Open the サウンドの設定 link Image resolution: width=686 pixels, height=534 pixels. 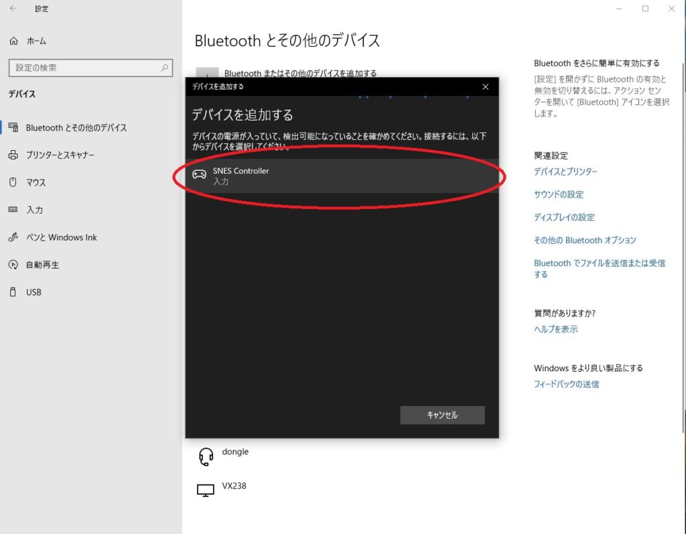click(x=559, y=194)
